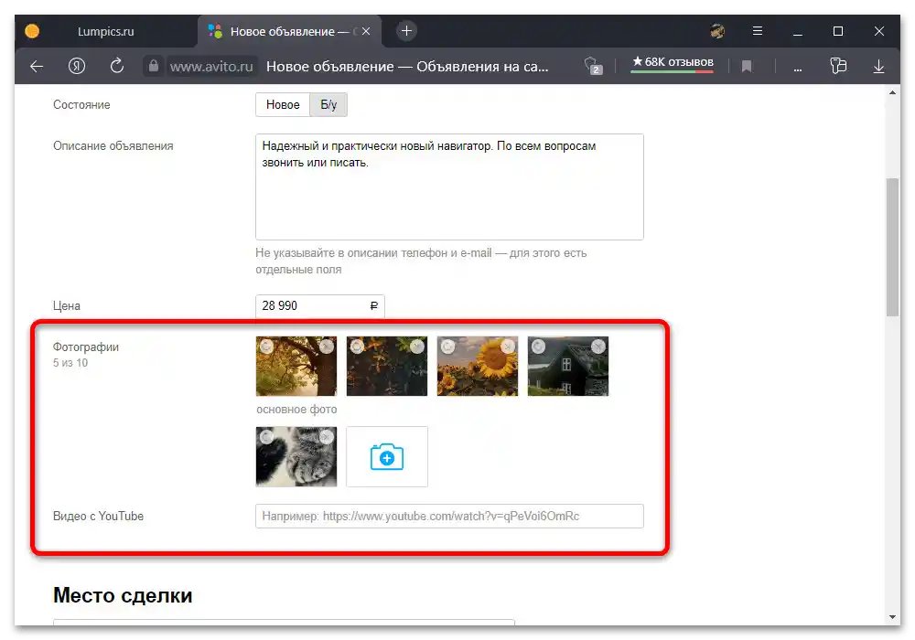Switch to the Lumpics.ru tab
This screenshot has height=640, width=915.
tap(105, 31)
